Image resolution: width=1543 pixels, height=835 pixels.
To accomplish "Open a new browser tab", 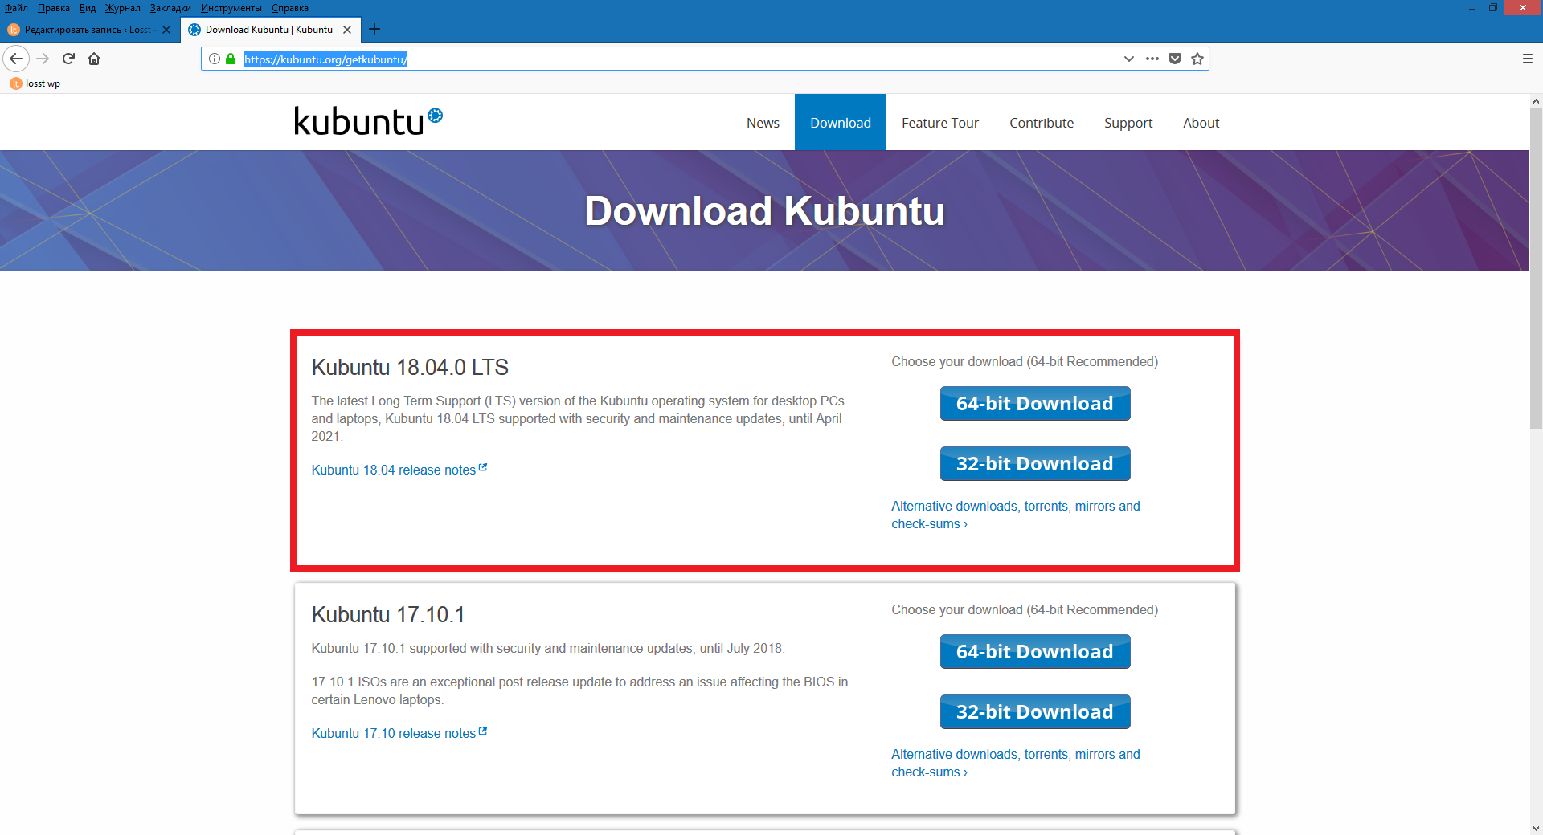I will coord(374,29).
